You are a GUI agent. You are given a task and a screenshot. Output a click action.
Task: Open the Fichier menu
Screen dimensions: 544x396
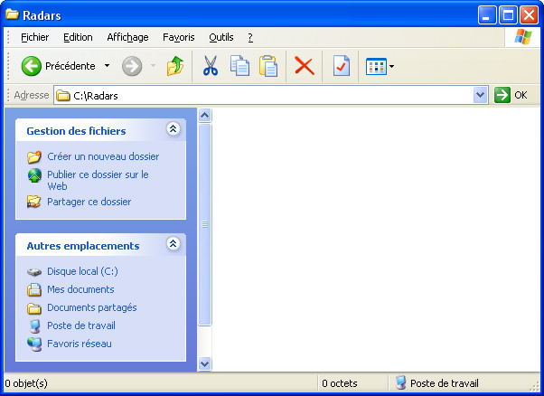pyautogui.click(x=34, y=37)
